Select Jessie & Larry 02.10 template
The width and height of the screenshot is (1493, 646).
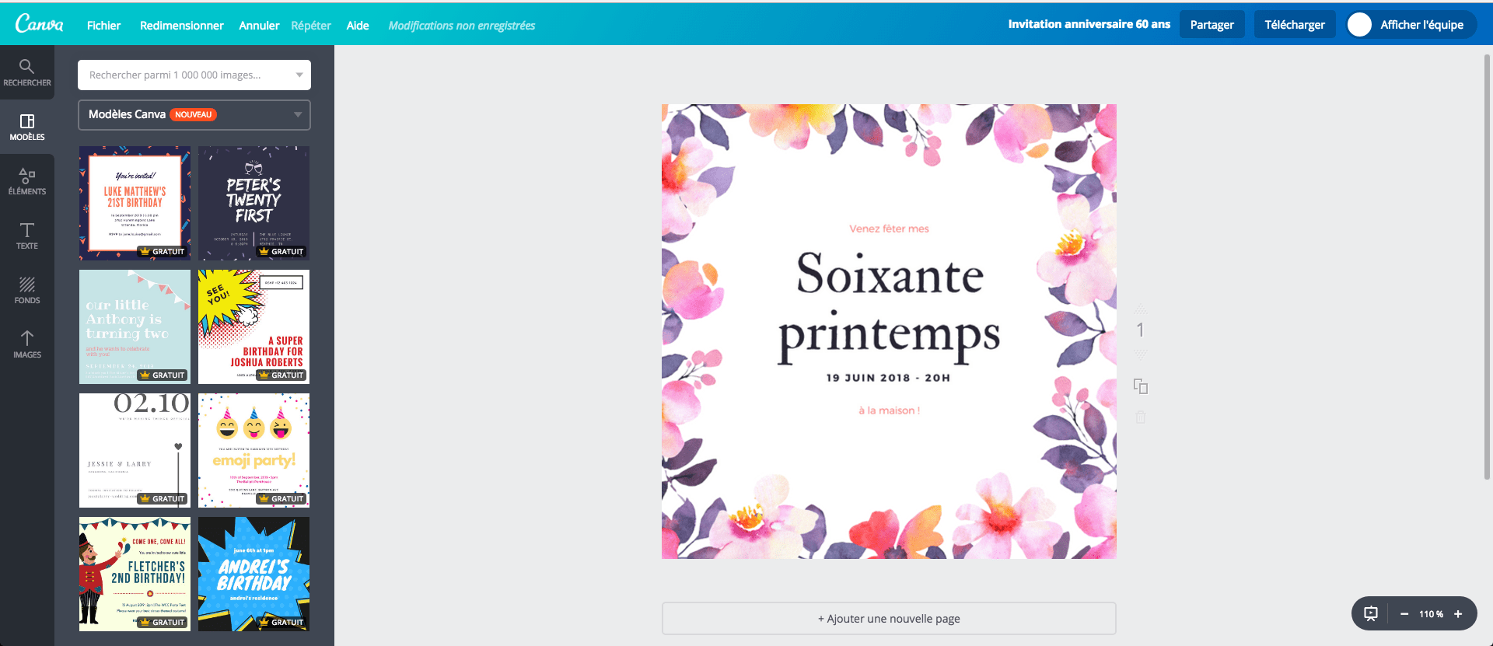(135, 450)
